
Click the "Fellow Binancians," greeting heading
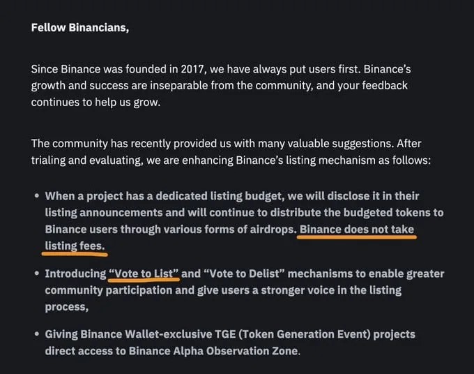(80, 27)
